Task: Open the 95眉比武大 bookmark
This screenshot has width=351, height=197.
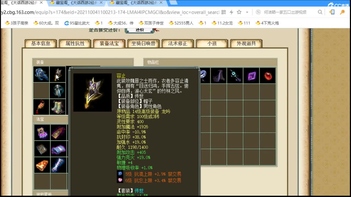Action: (x=77, y=23)
